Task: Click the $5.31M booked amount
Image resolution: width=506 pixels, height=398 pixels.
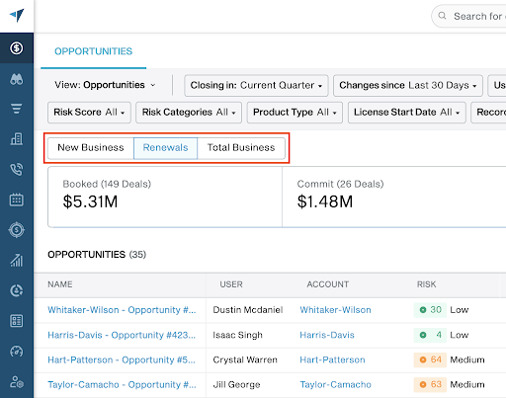Action: point(90,201)
